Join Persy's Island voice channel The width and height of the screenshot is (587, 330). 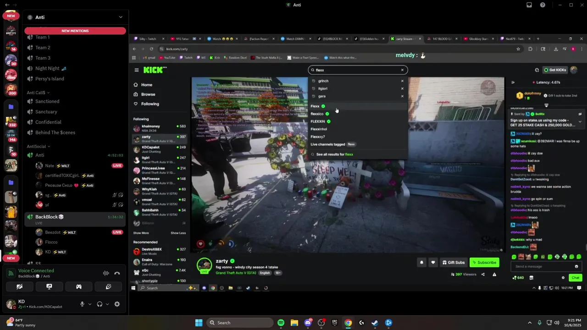pyautogui.click(x=75, y=79)
